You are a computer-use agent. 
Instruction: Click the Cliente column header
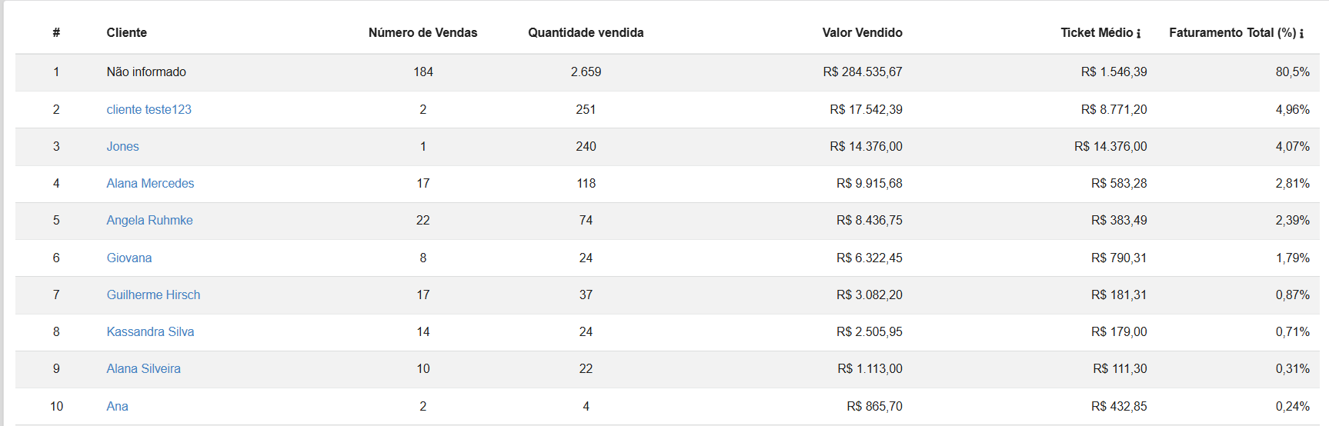point(126,32)
